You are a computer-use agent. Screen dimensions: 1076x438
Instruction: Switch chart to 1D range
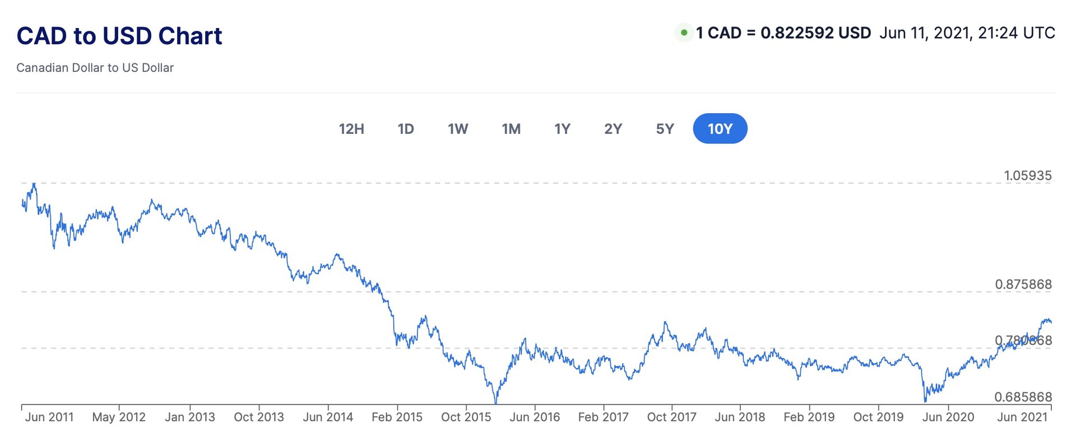(x=406, y=129)
